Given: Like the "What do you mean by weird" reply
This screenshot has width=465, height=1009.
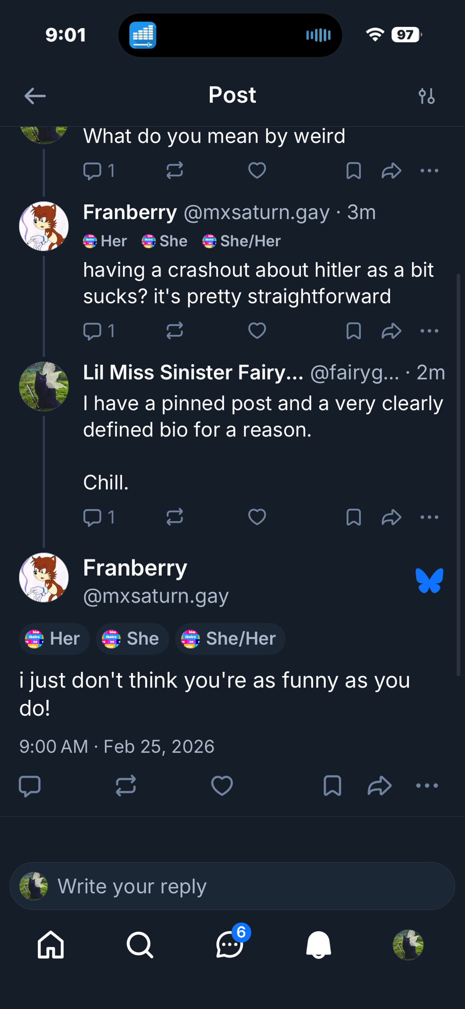Looking at the screenshot, I should tap(257, 171).
